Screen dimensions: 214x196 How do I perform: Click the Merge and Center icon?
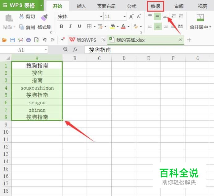[x=200, y=18]
